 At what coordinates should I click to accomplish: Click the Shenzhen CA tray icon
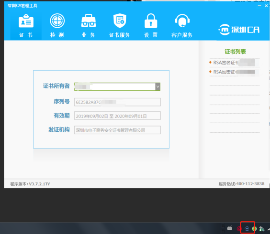pyautogui.click(x=247, y=229)
